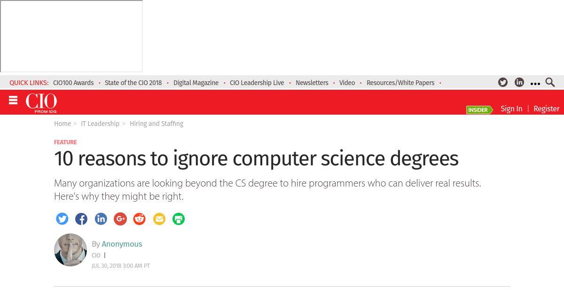Share the article on Facebook

(x=81, y=219)
